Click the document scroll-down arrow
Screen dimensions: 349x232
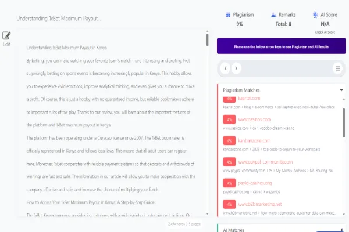tap(207, 214)
